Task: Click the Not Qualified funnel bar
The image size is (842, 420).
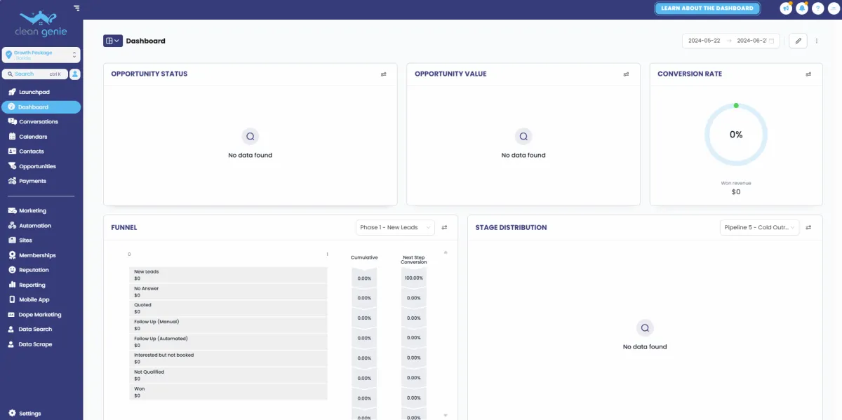Action: [228, 375]
